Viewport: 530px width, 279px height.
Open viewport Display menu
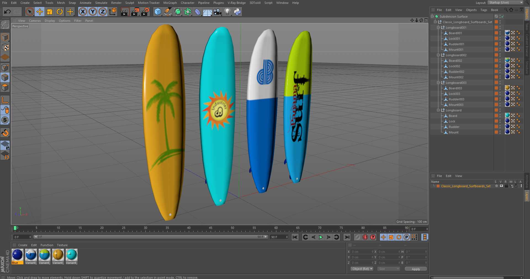tap(50, 21)
